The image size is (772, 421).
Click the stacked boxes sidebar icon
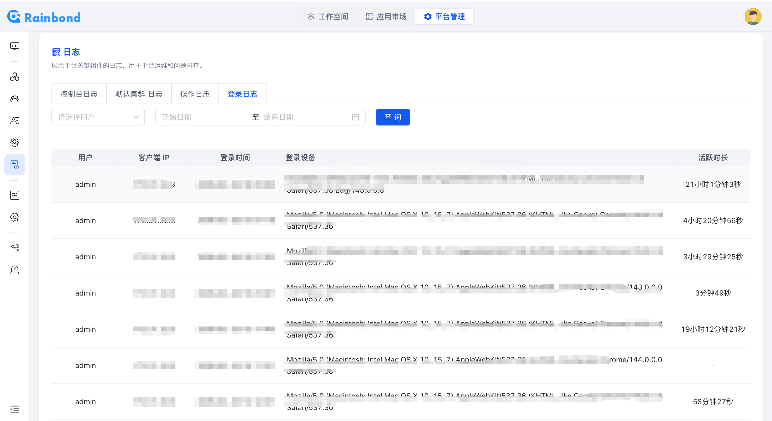coord(14,142)
